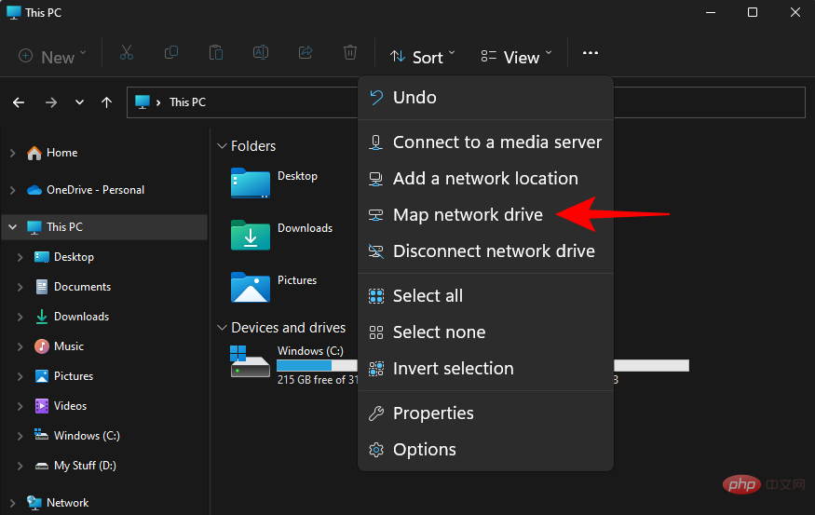Expand sidebar My Stuff (D:) chevron
This screenshot has height=515, width=815.
click(x=20, y=466)
